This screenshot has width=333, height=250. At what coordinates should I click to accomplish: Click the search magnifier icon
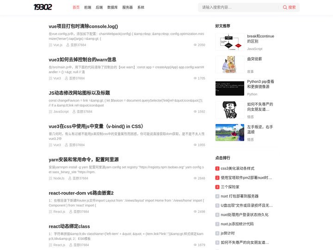tap(285, 7)
